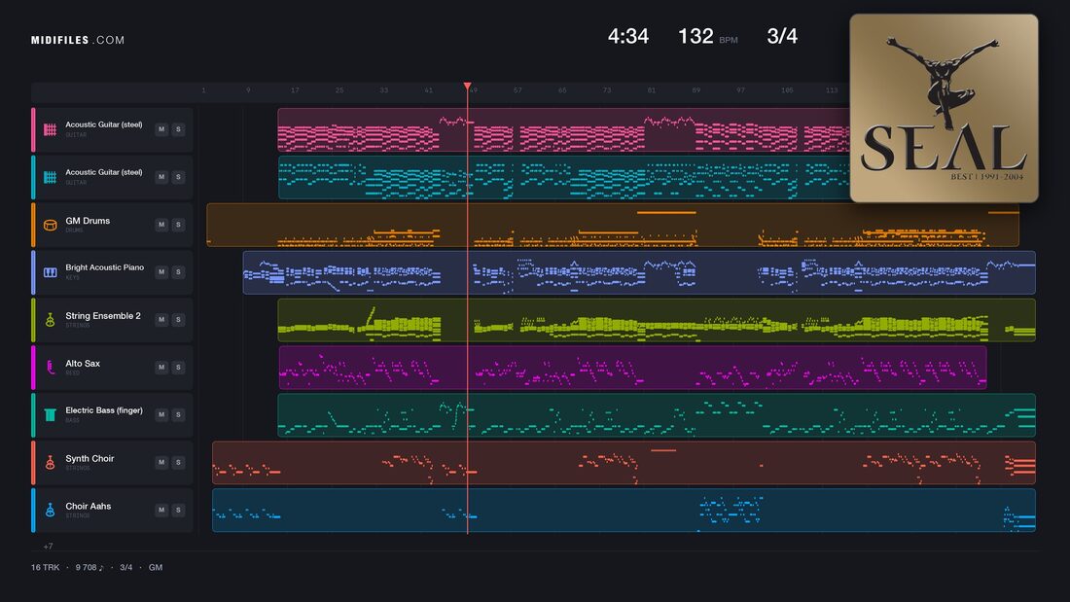Jump to bar 113 on the ruler
This screenshot has width=1070, height=602.
(x=832, y=90)
